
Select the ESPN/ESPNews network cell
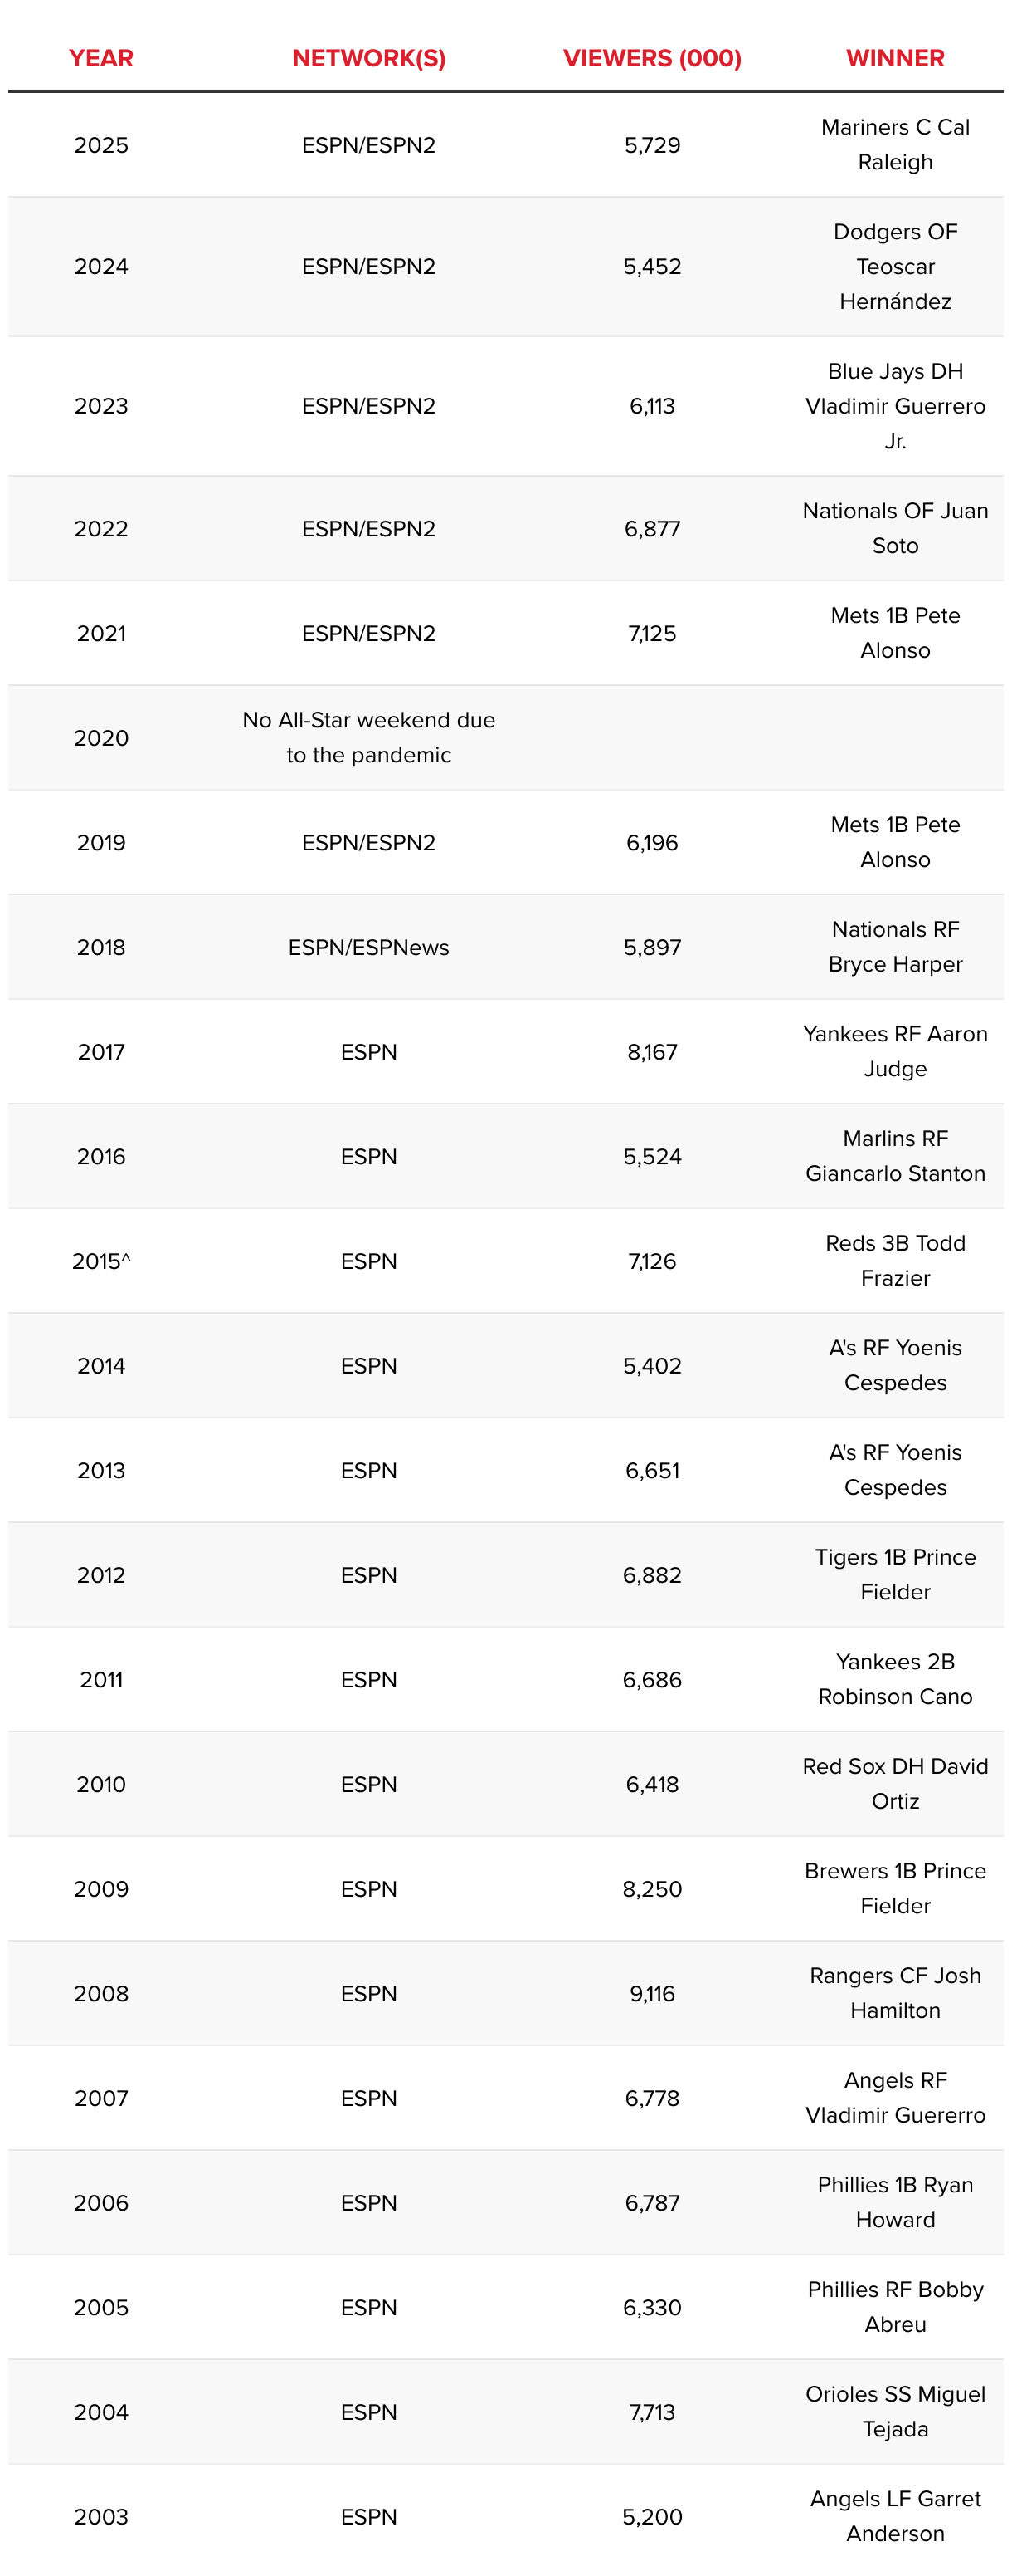click(x=368, y=947)
